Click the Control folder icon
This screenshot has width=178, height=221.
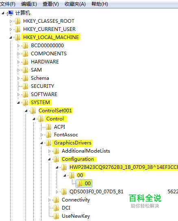pos(41,119)
